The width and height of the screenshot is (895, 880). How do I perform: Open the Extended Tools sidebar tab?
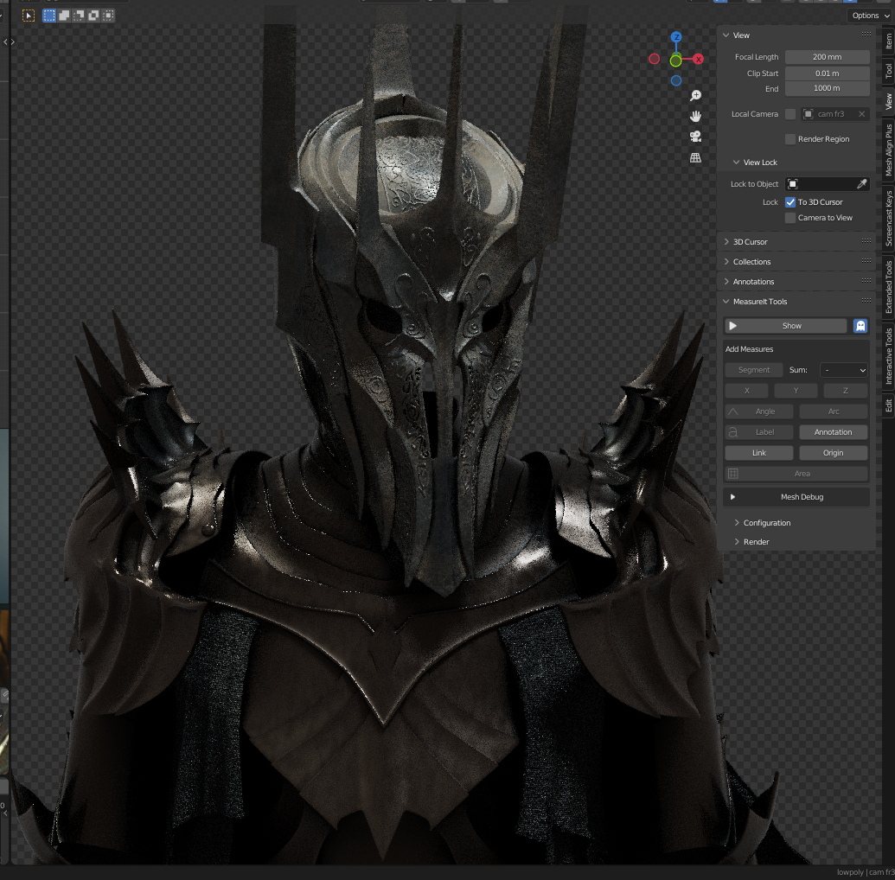pyautogui.click(x=889, y=287)
